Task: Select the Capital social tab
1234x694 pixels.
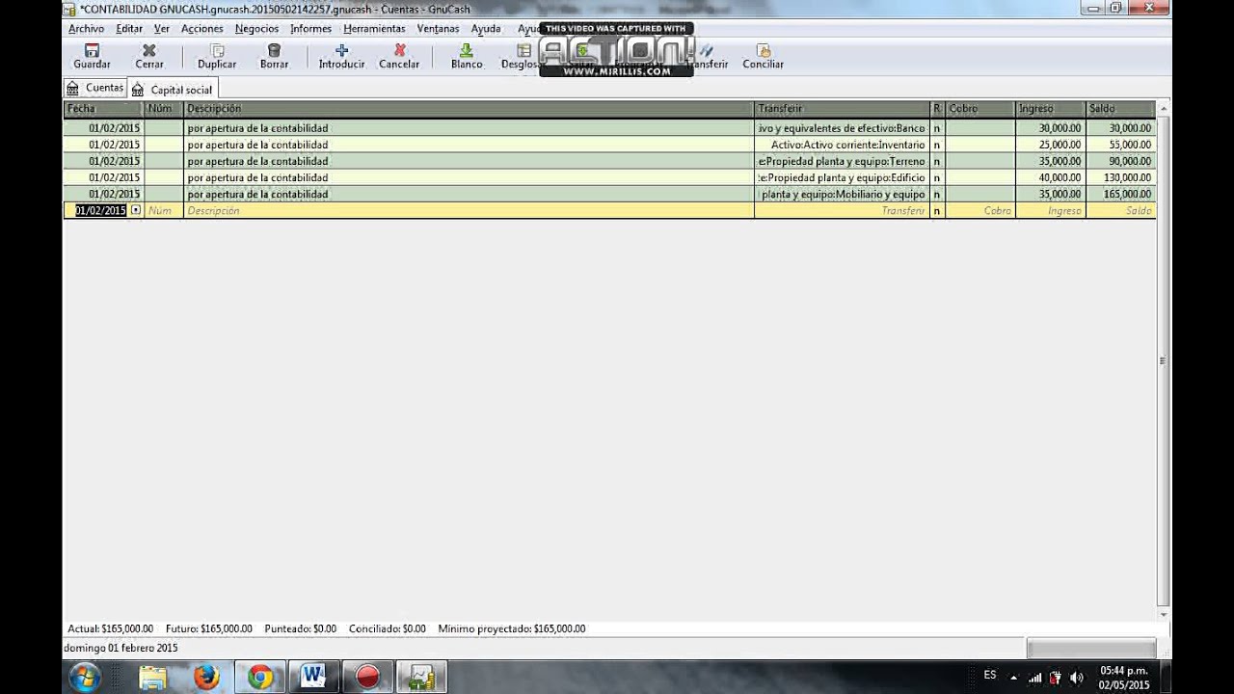Action: pos(172,90)
